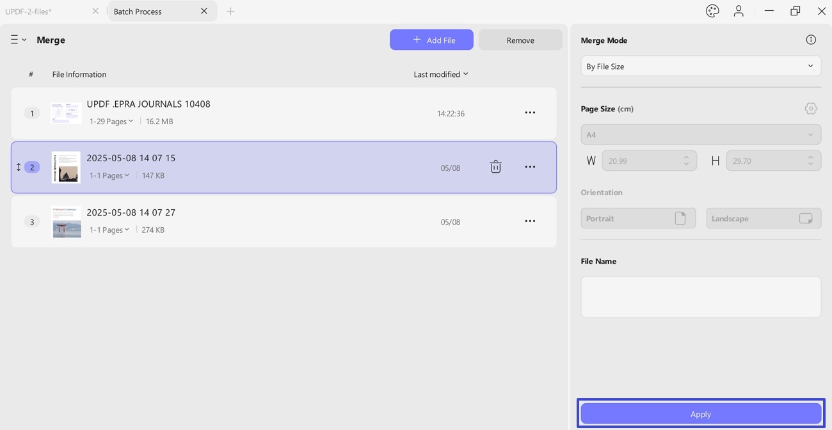
Task: Open the user account icon
Action: coord(739,11)
